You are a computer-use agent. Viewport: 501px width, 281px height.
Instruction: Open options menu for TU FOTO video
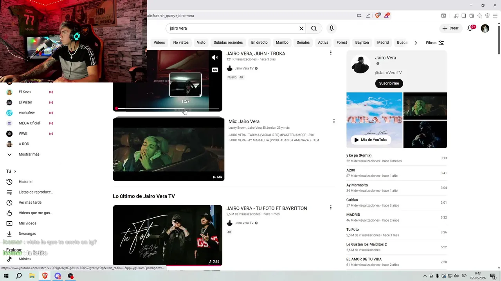(331, 208)
